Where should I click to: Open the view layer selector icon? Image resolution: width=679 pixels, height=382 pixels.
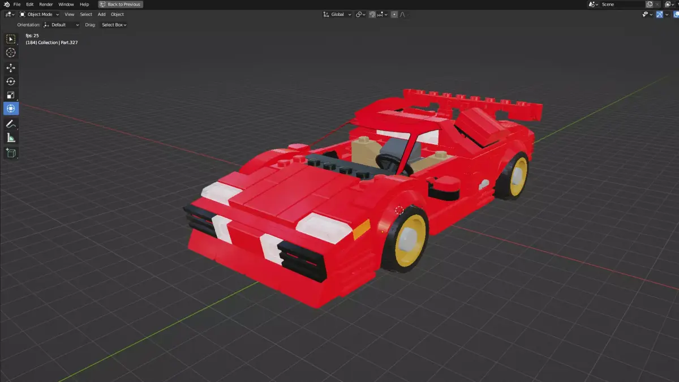pyautogui.click(x=670, y=4)
